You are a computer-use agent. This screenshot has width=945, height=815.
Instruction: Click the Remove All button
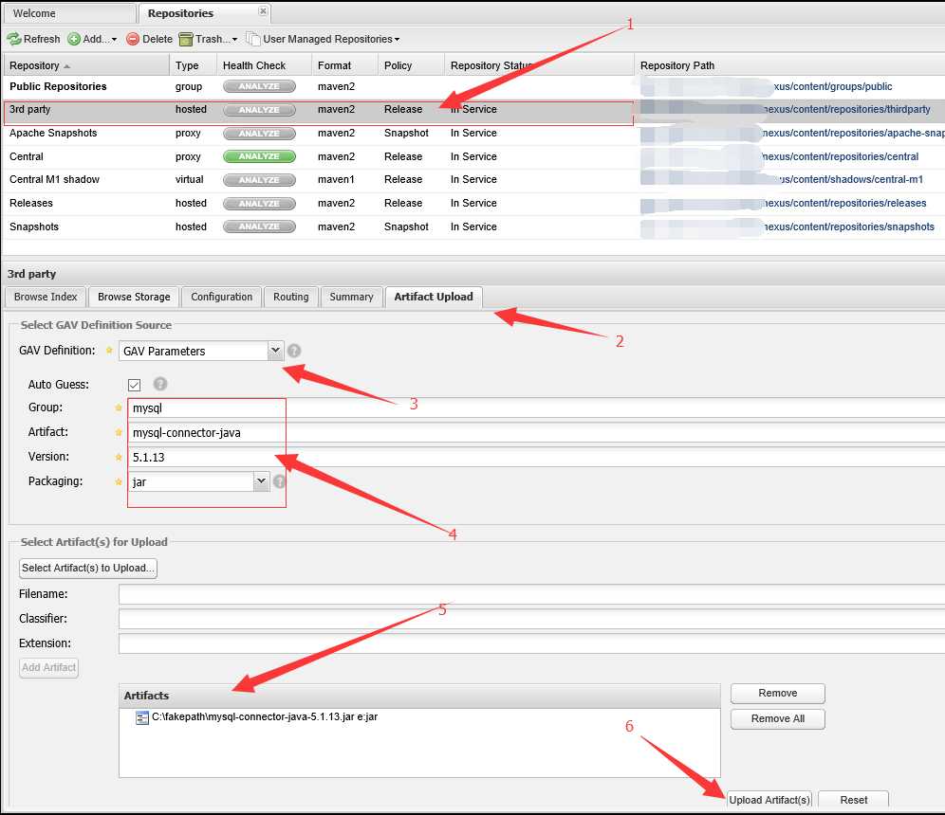tap(777, 718)
